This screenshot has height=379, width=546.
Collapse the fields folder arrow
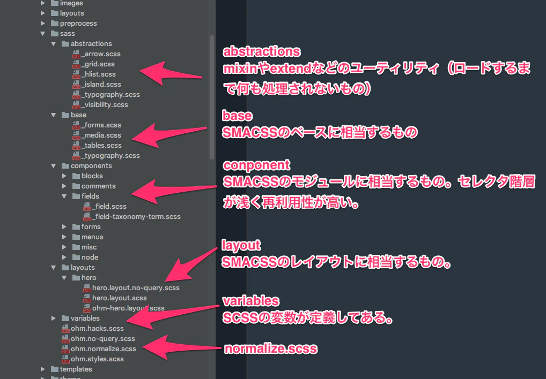64,196
